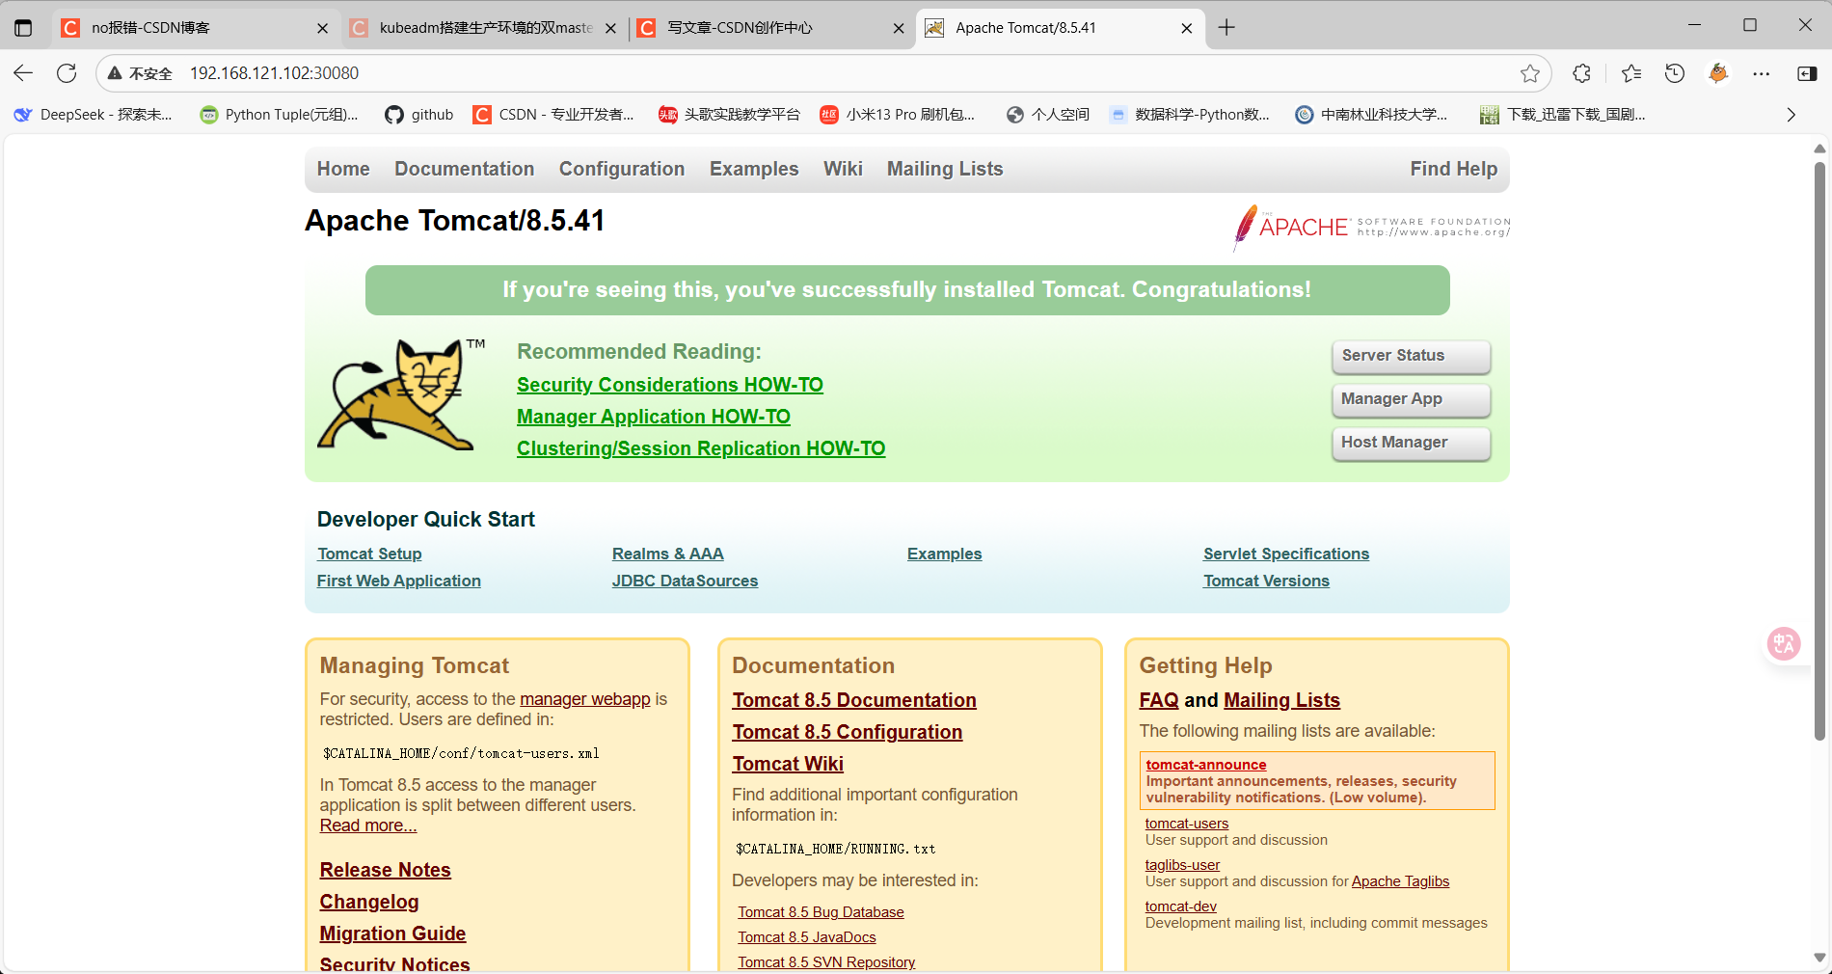The width and height of the screenshot is (1832, 974).
Task: Click the floating translate icon
Action: coord(1783,643)
